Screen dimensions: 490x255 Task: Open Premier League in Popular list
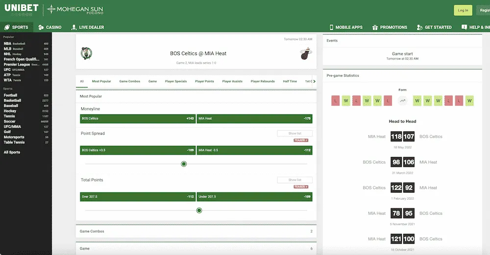point(26,65)
